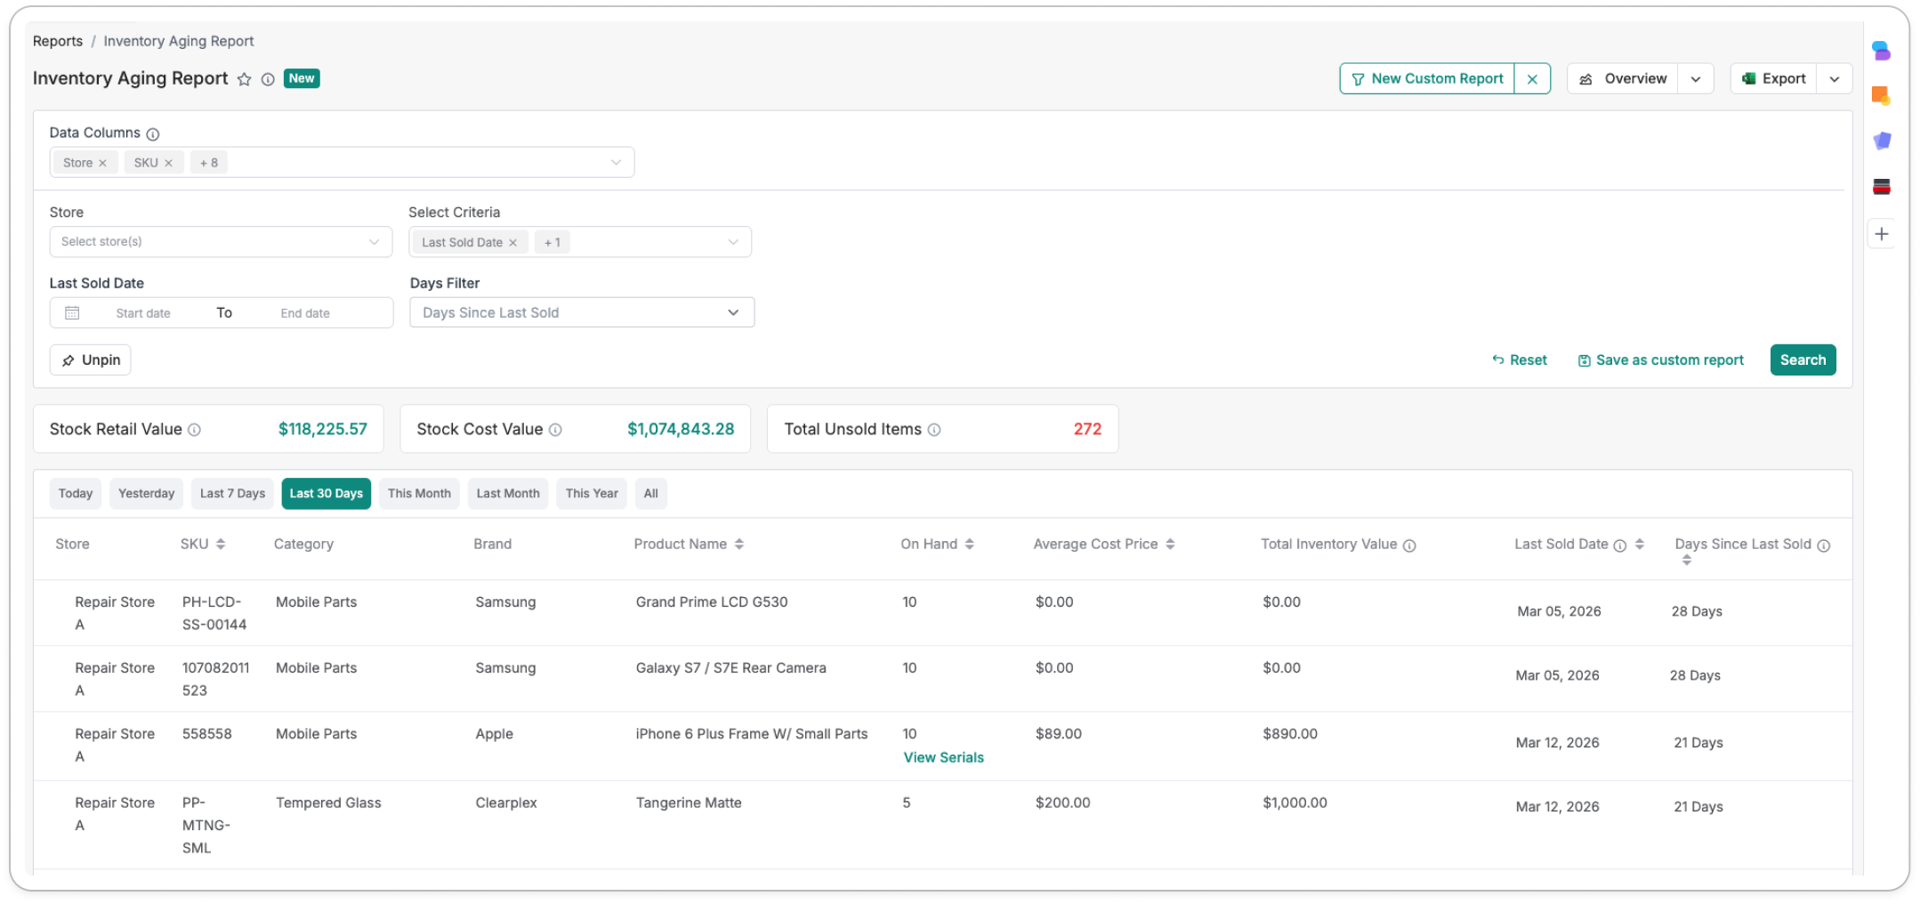This screenshot has width=1920, height=904.
Task: Sort the table by SKU column
Action: coord(220,544)
